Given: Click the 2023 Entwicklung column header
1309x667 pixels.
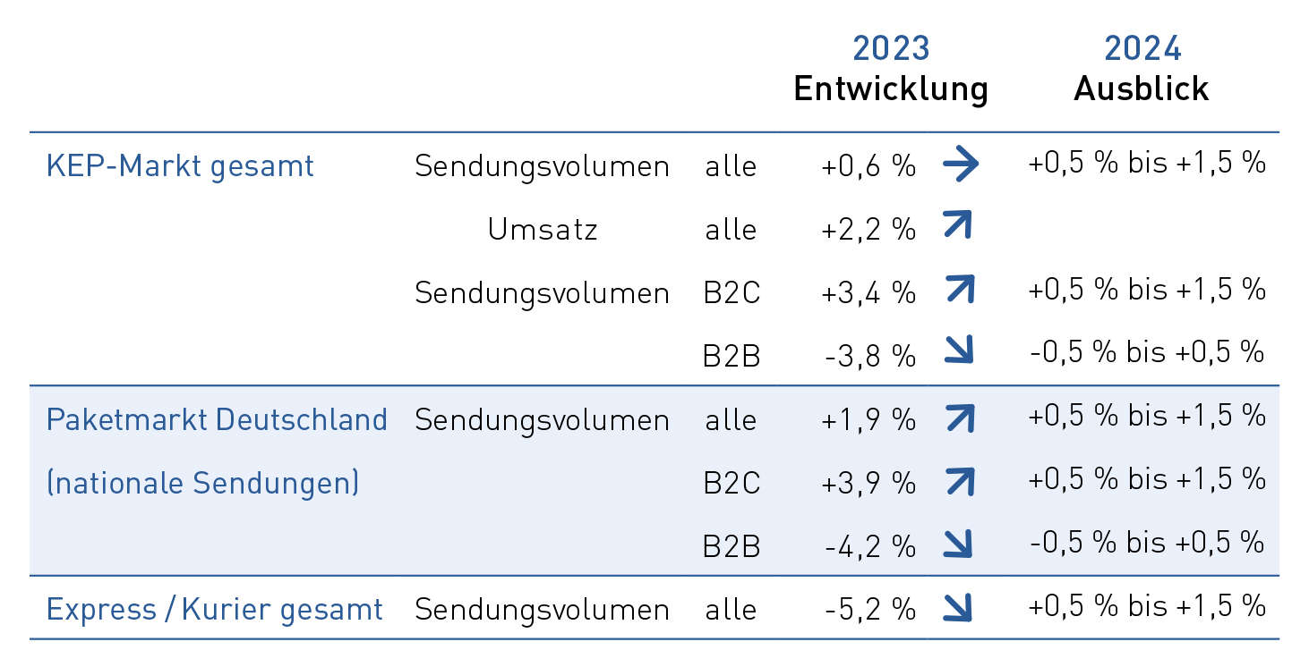Looking at the screenshot, I should 891,69.
